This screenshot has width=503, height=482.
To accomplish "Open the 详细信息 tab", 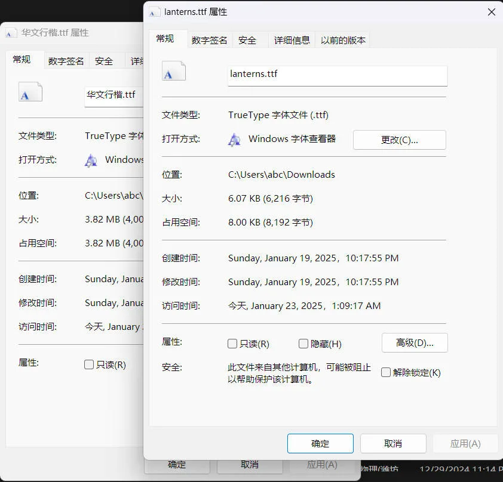I will [292, 40].
